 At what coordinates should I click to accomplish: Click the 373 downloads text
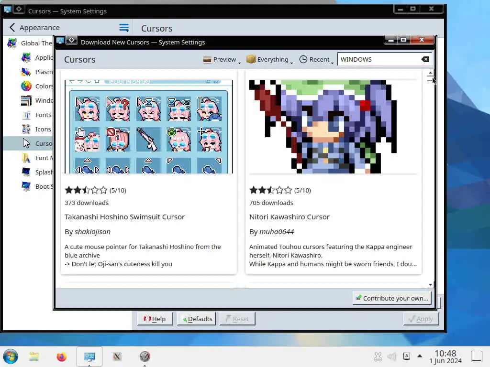point(87,203)
